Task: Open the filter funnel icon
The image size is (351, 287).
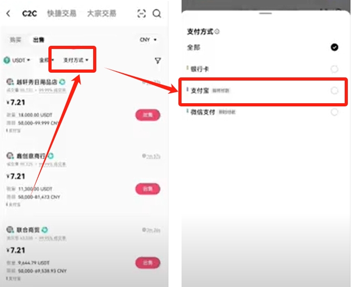Action: pos(158,61)
